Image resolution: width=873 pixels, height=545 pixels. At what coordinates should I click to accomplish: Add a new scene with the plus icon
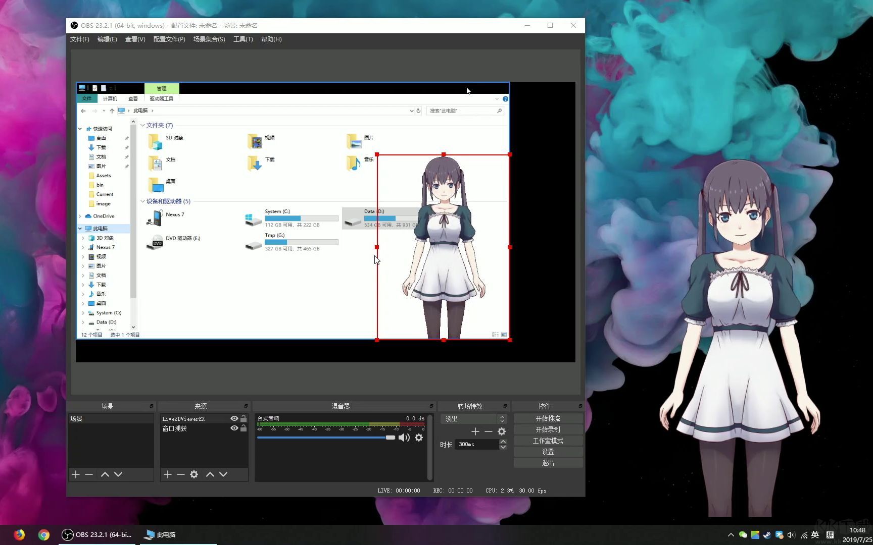[76, 474]
